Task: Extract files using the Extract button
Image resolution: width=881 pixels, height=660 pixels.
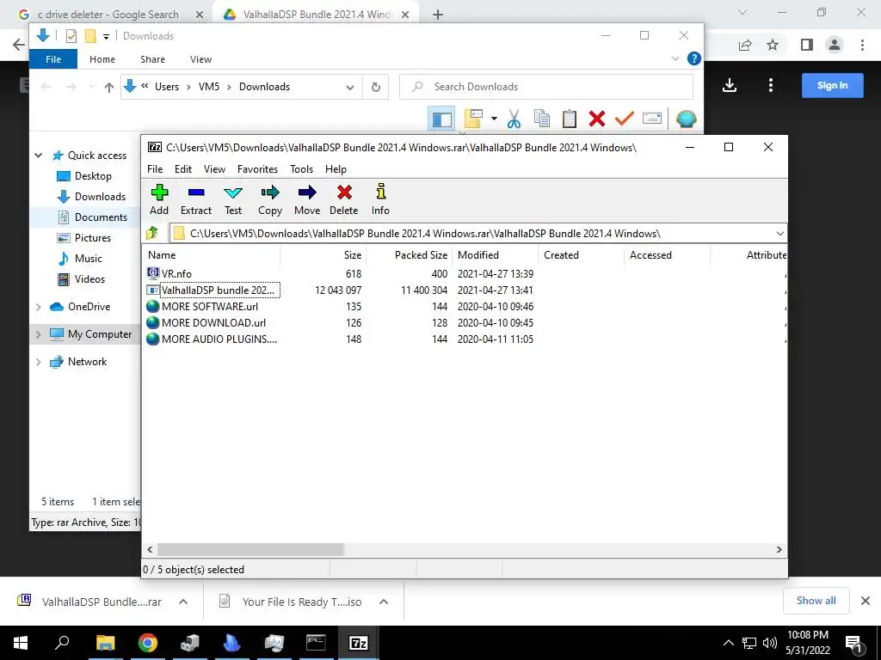Action: 196,199
